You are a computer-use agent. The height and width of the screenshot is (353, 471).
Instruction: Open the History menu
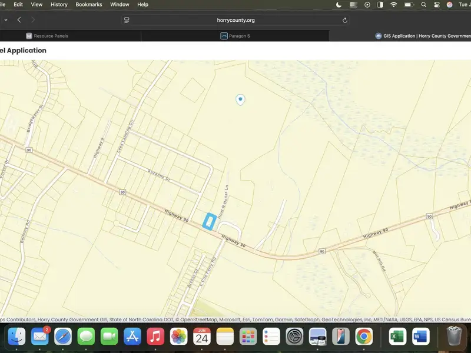[59, 4]
